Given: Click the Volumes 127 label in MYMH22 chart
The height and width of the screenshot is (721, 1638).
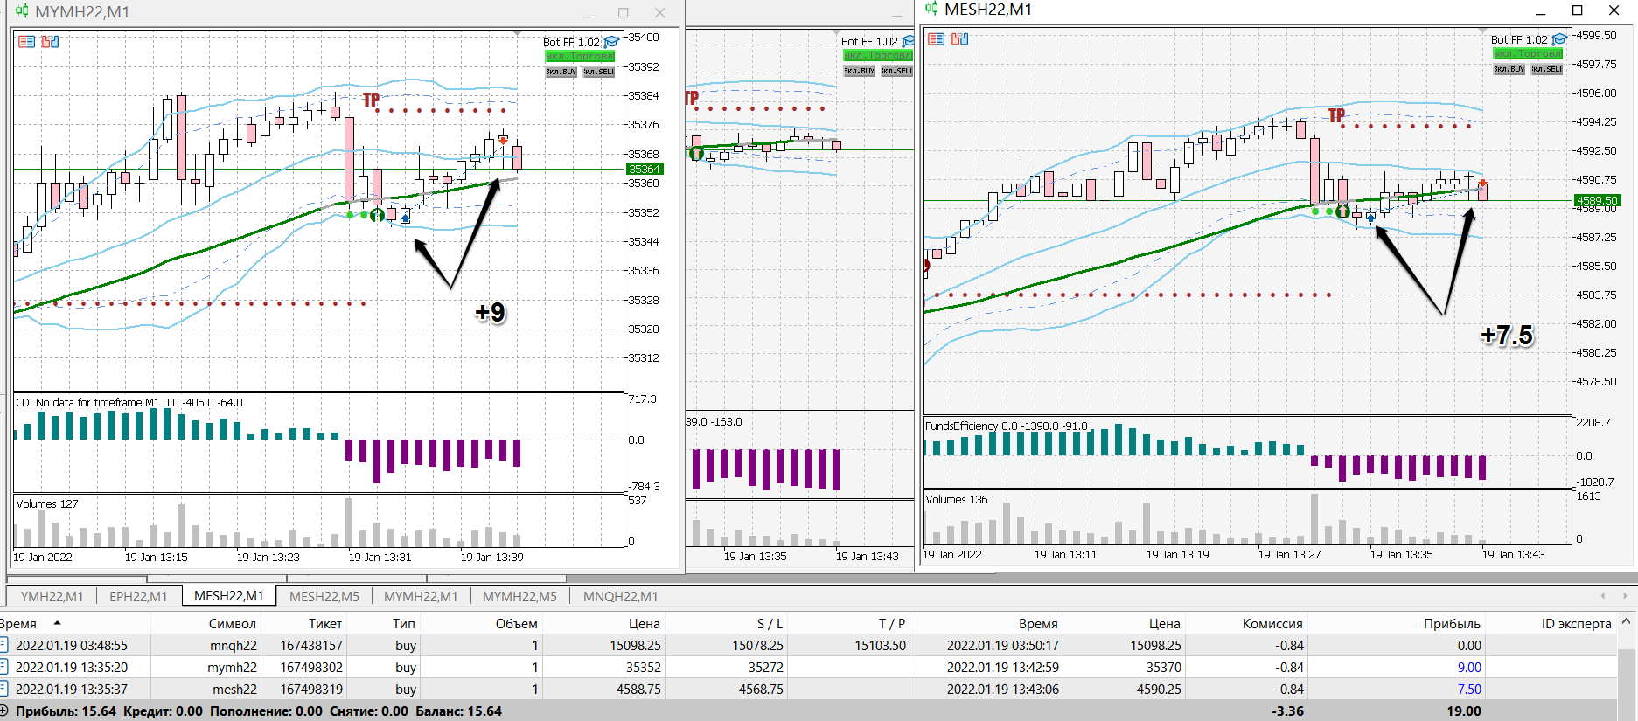Looking at the screenshot, I should (47, 503).
